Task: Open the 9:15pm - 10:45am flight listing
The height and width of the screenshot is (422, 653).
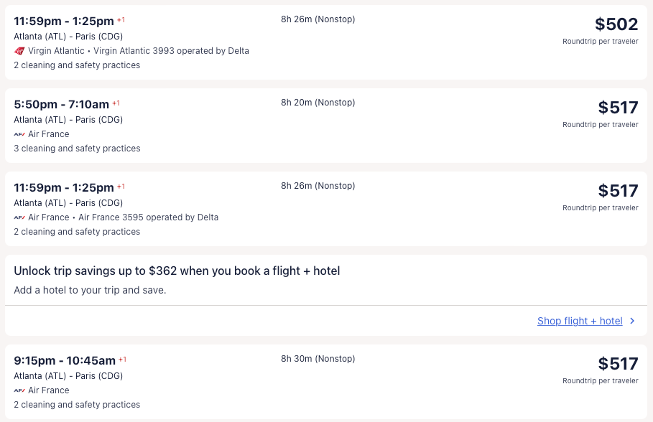Action: tap(65, 360)
